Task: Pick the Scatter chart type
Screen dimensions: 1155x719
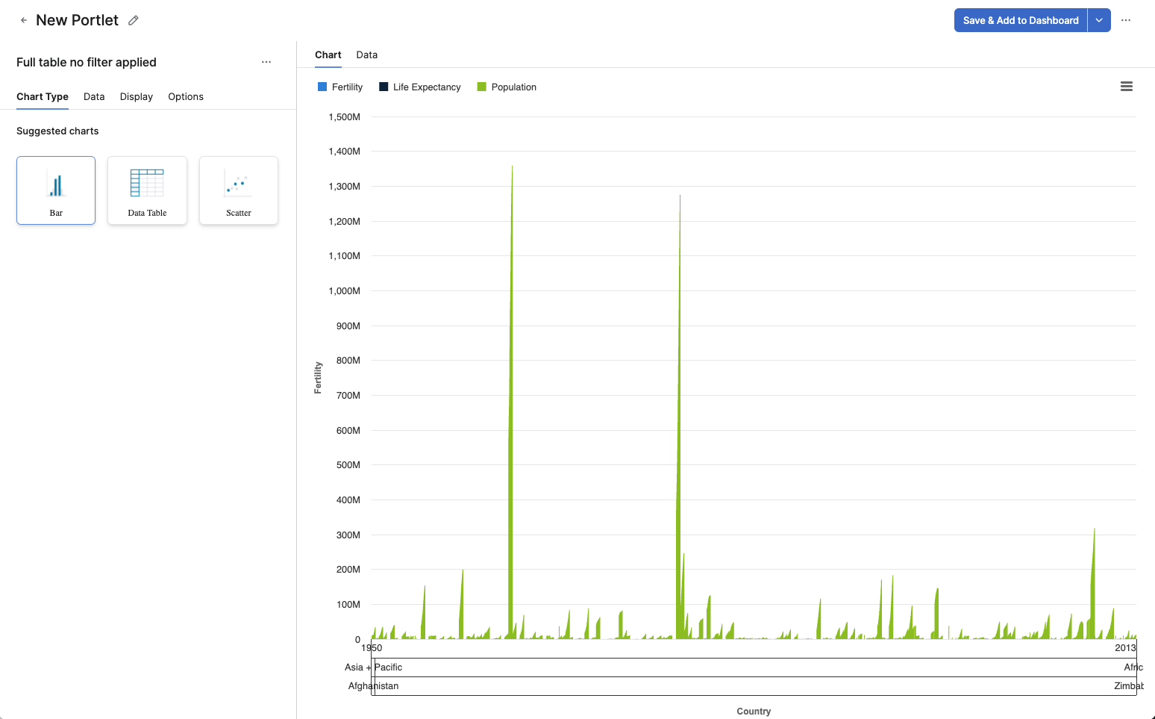Action: click(x=239, y=190)
